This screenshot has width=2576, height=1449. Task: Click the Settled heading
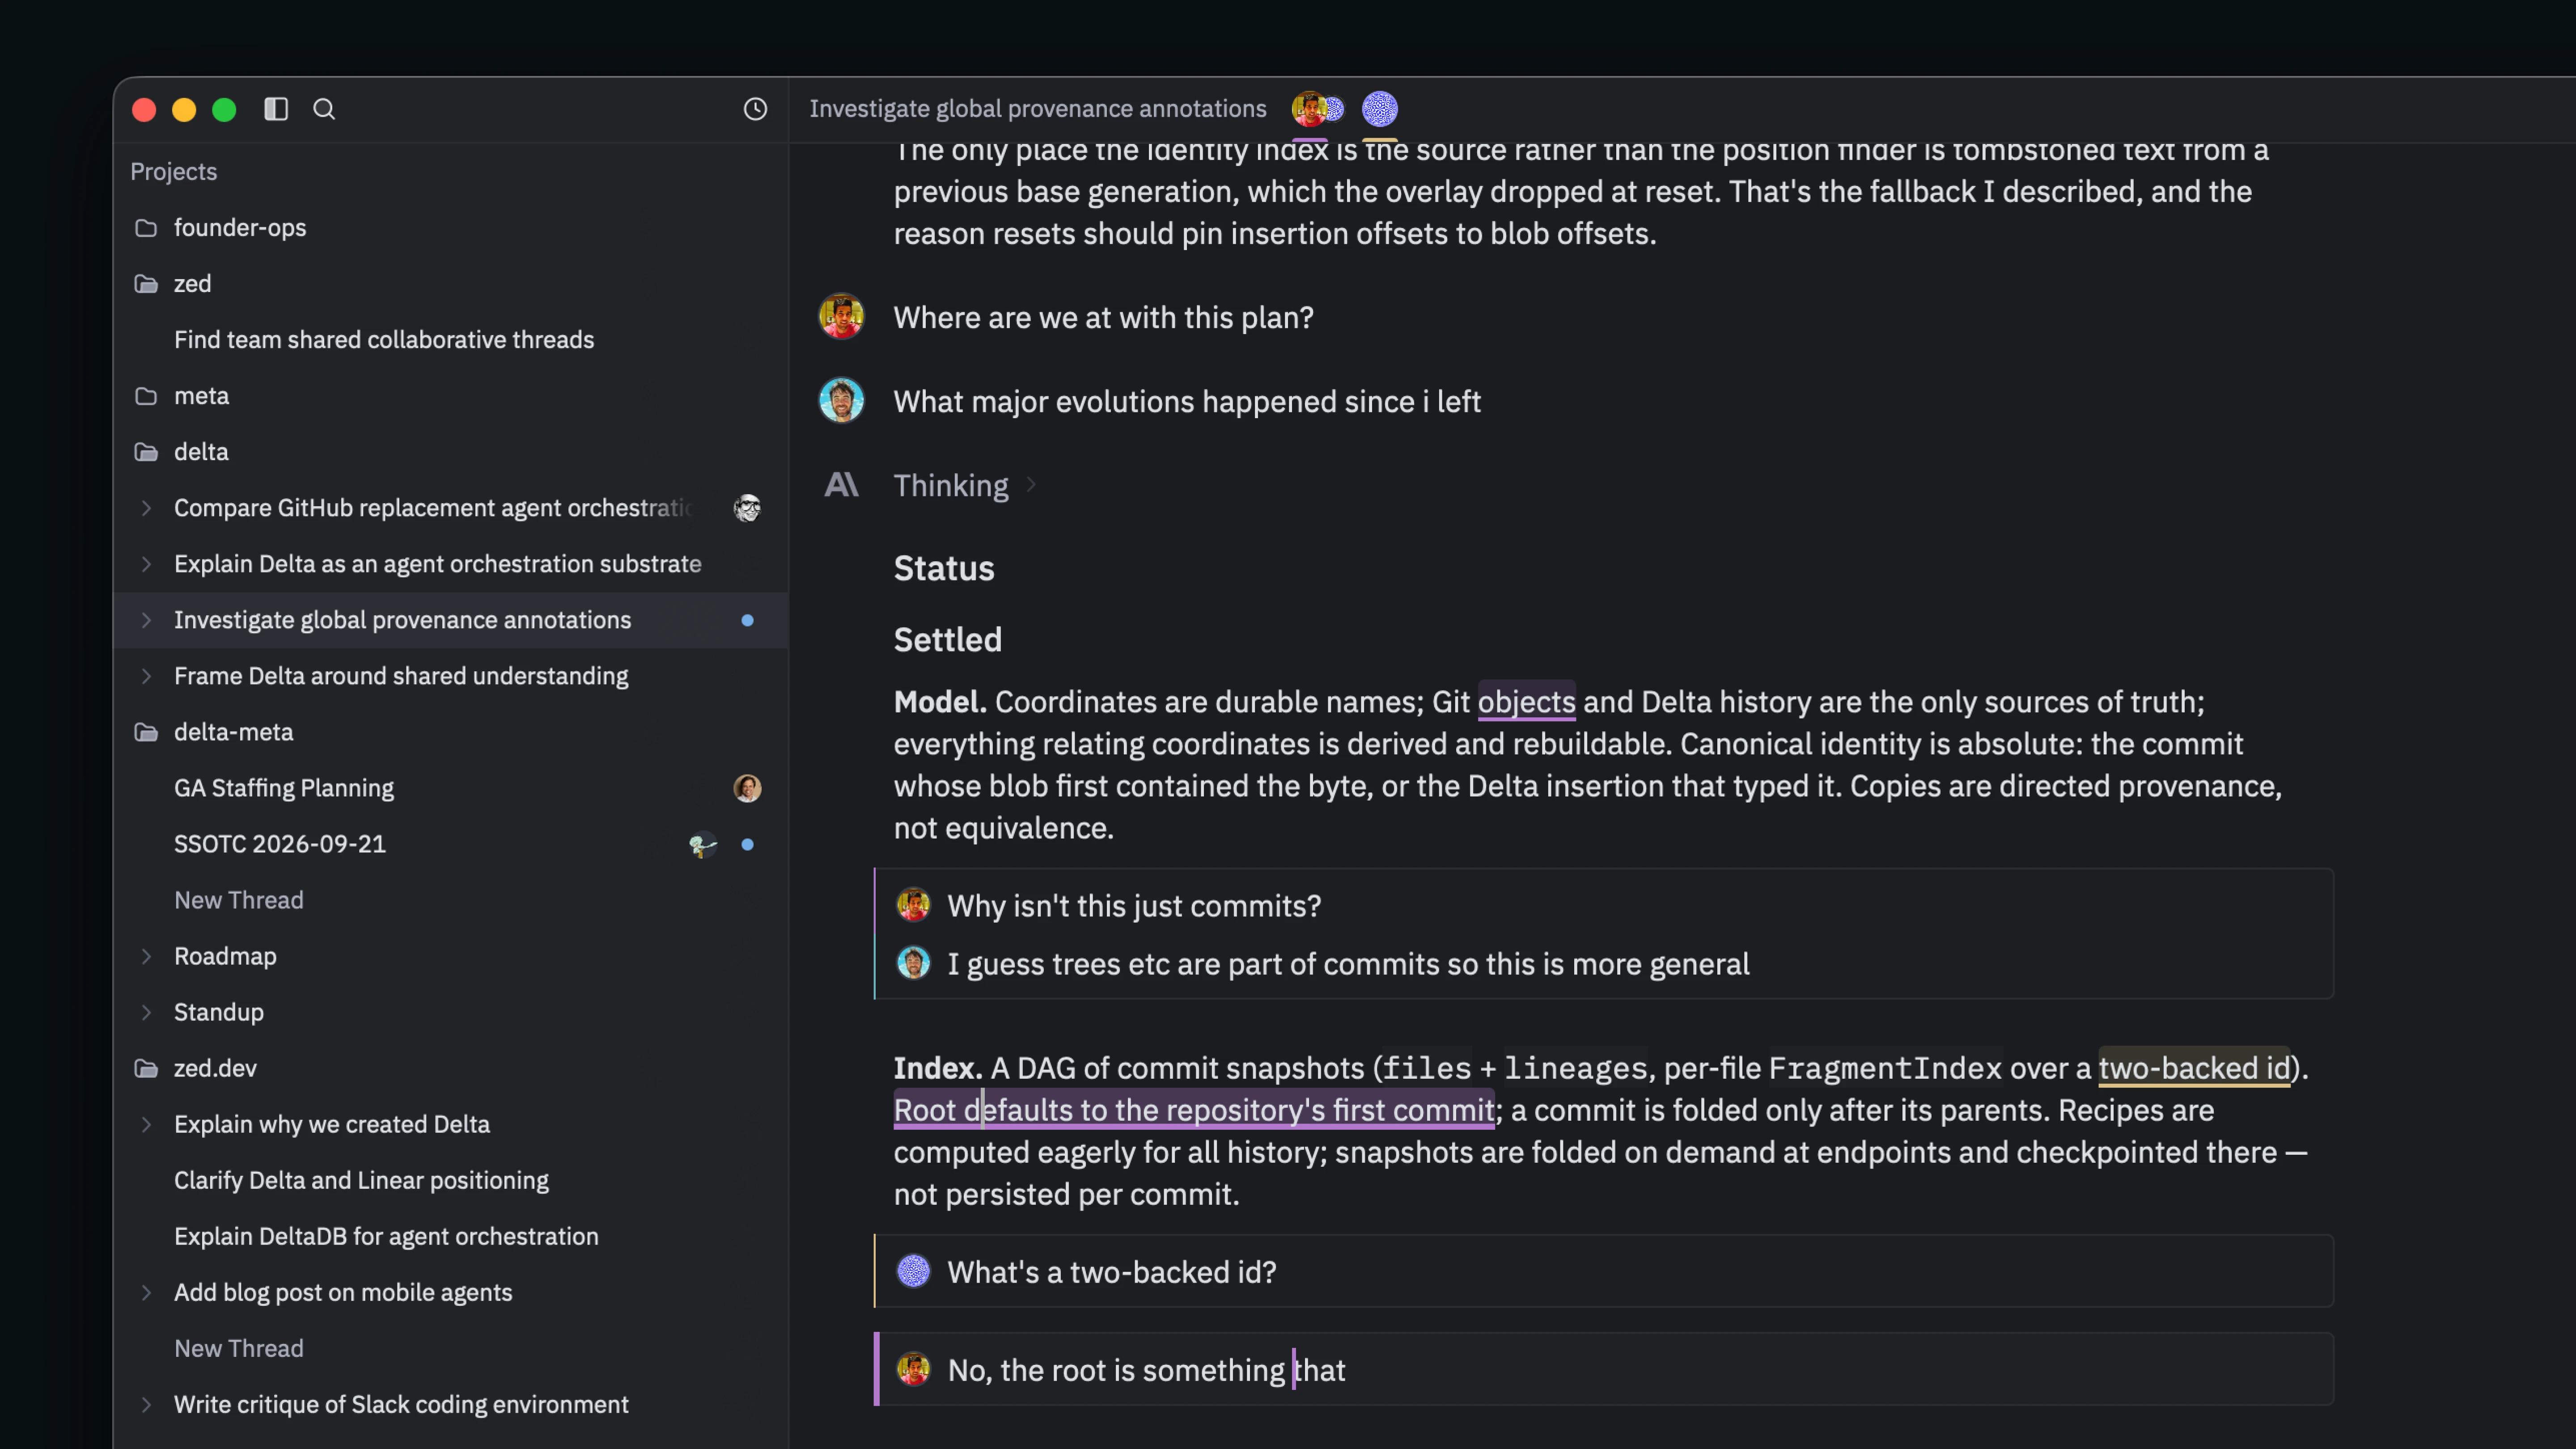tap(947, 639)
